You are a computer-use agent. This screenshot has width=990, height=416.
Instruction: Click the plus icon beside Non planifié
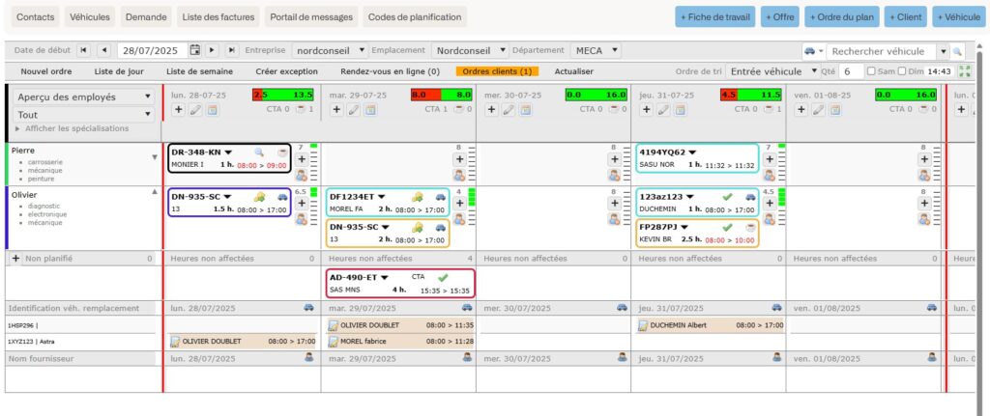click(x=15, y=259)
